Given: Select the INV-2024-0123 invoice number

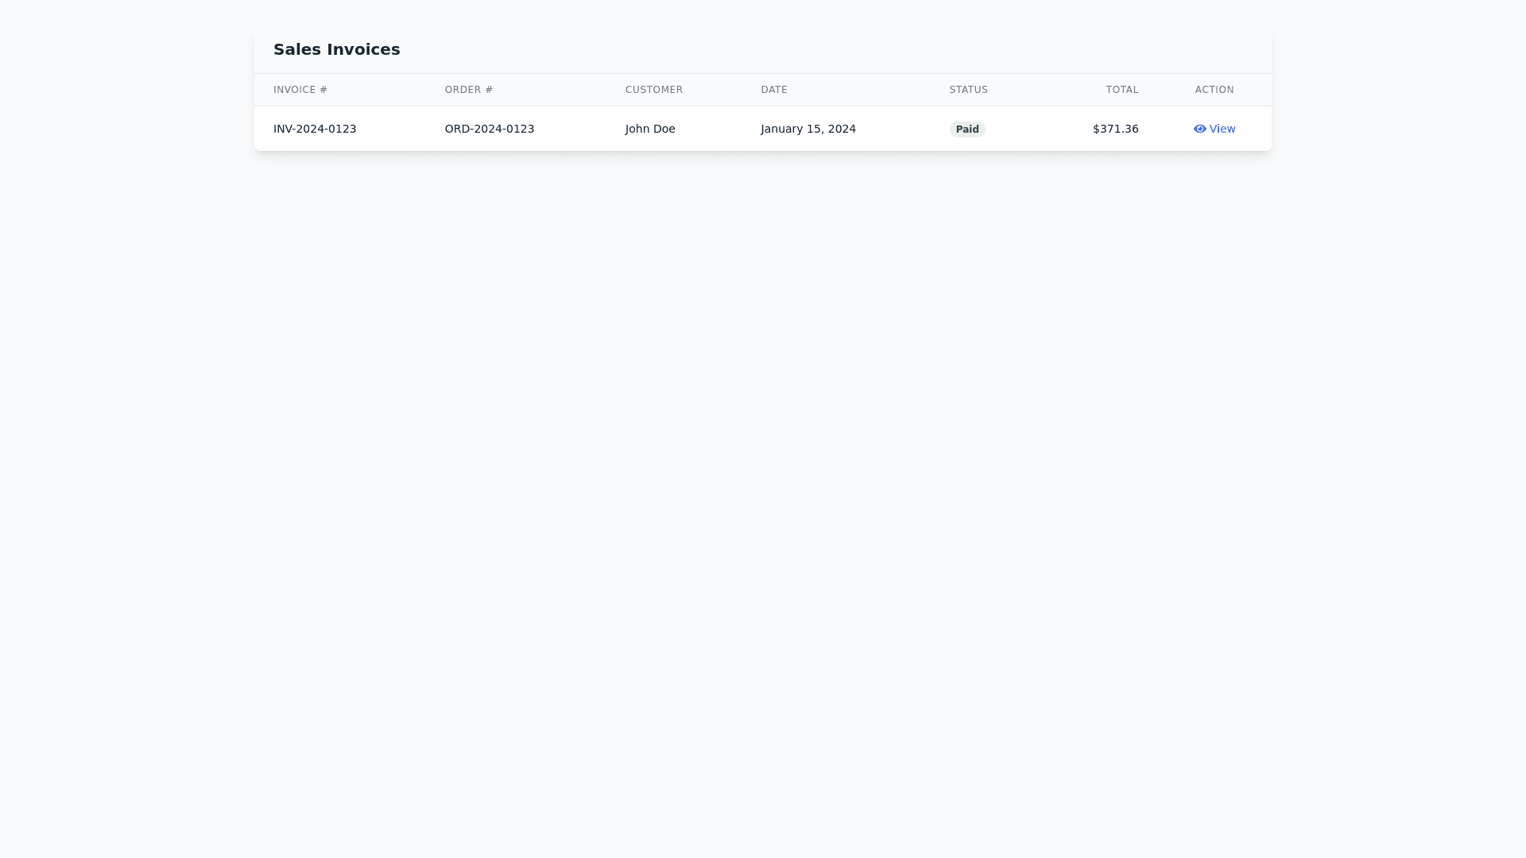Looking at the screenshot, I should click(x=315, y=129).
